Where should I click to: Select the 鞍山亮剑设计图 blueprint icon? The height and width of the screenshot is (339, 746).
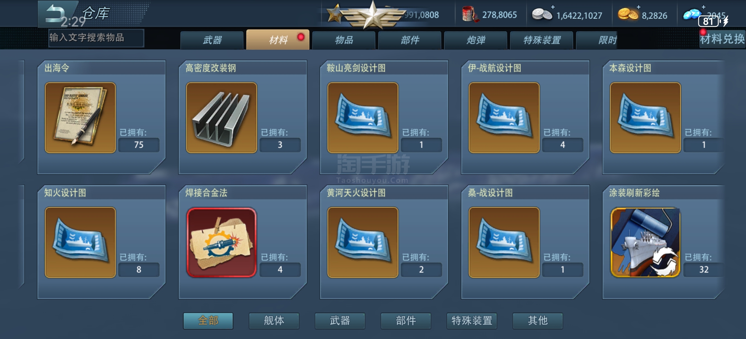tap(363, 118)
